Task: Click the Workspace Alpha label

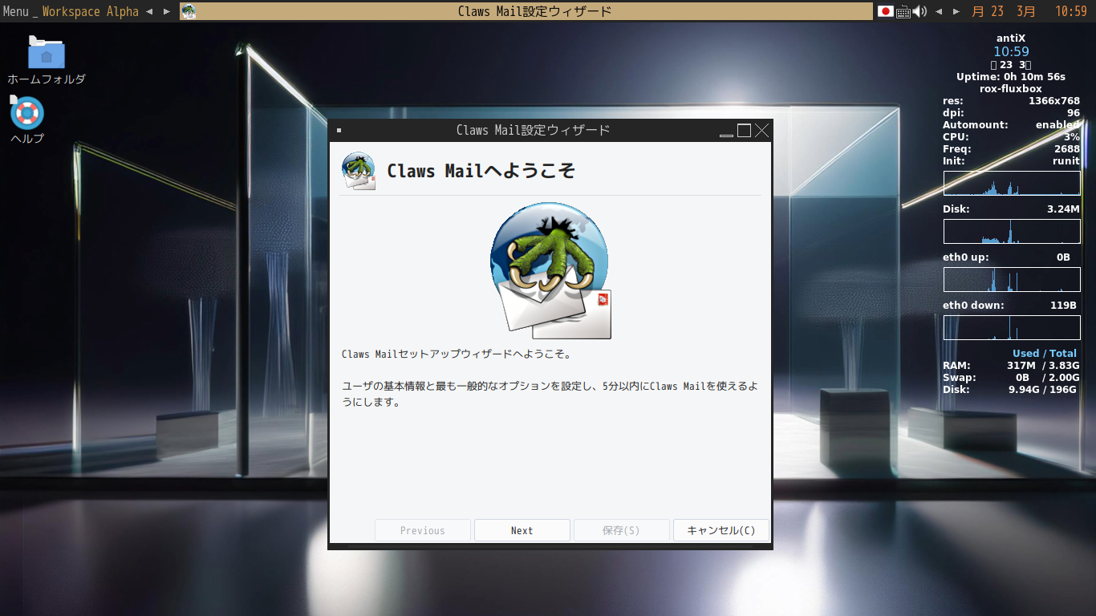Action: [x=91, y=11]
